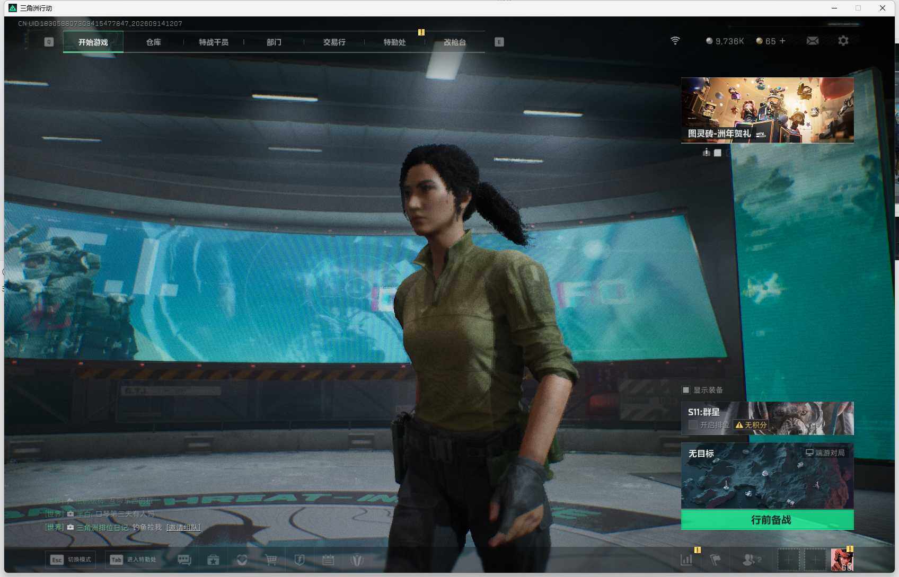This screenshot has width=899, height=577.
Task: Click the winged emblem icon in bottom bar
Action: point(357,560)
